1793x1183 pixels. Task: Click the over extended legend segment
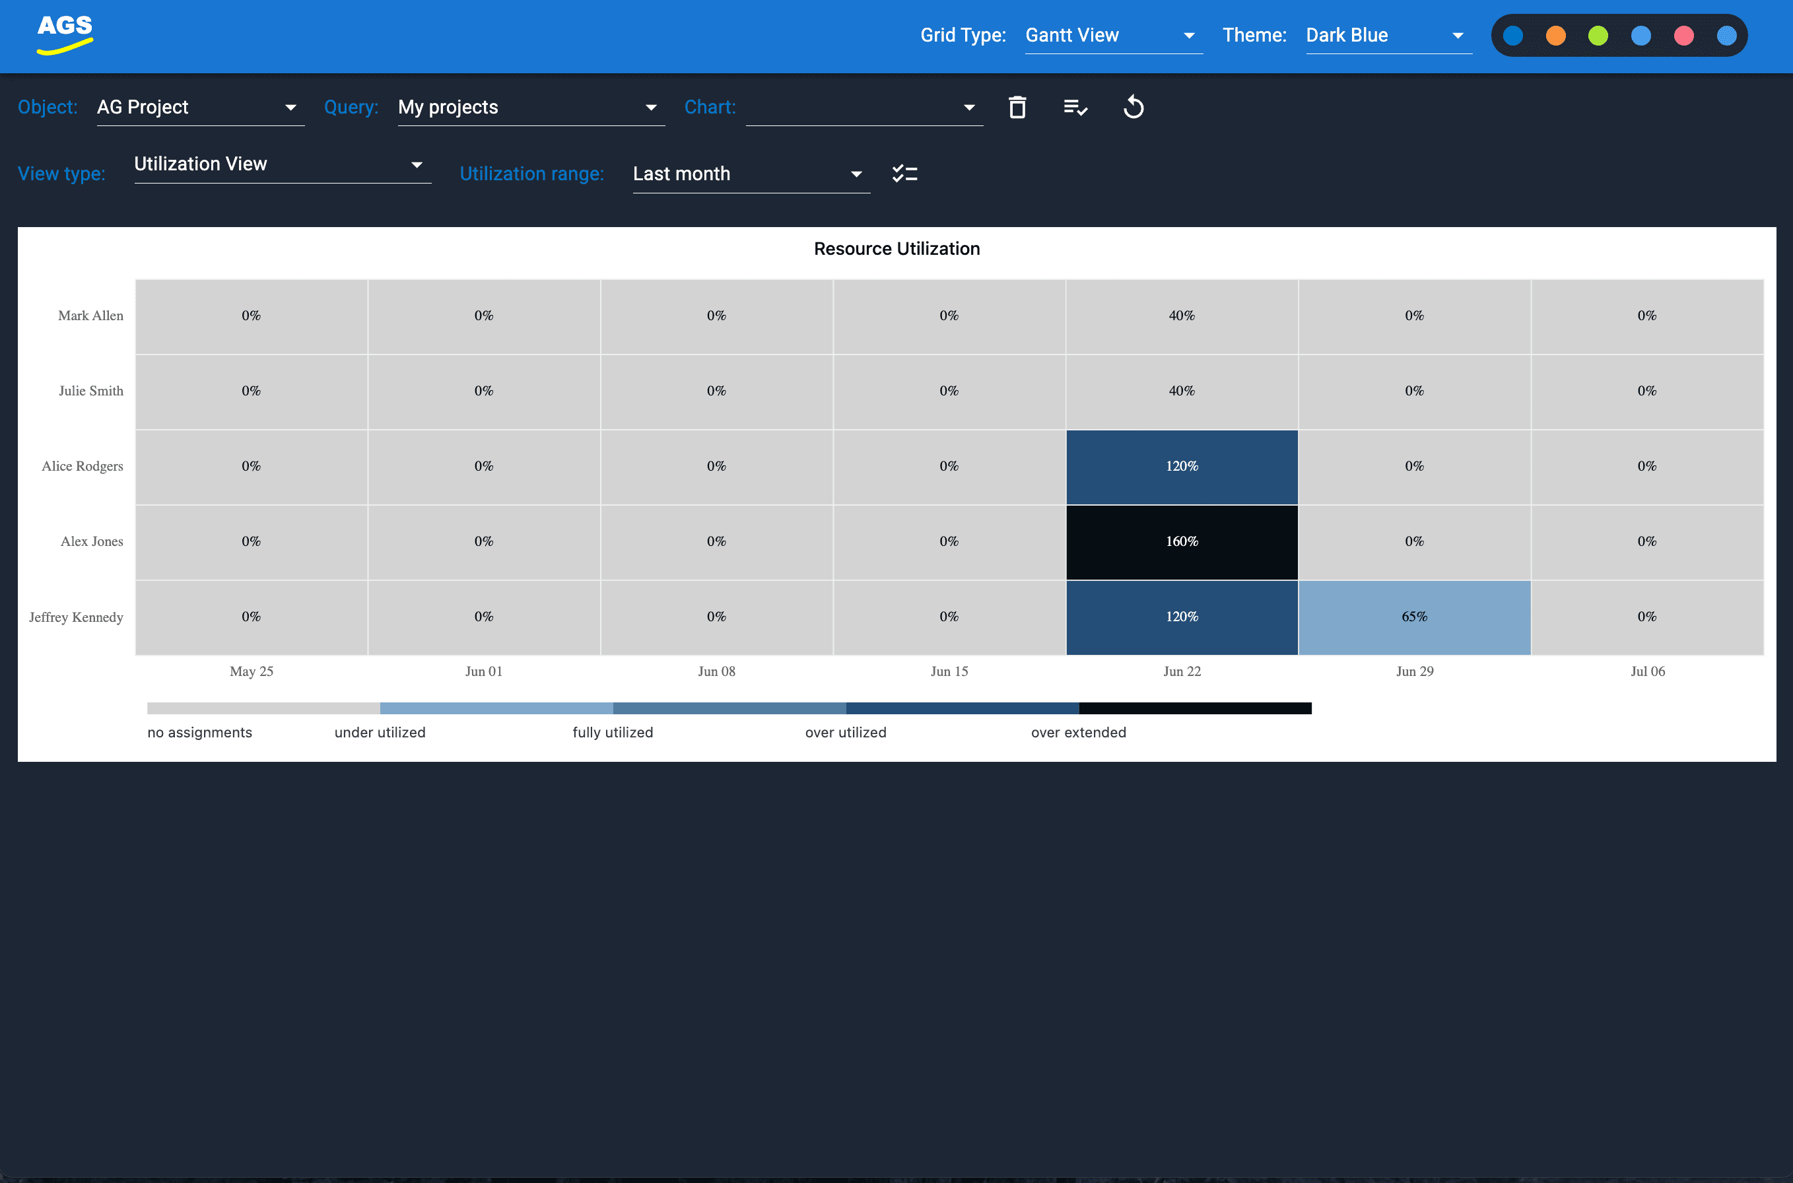pos(1194,708)
